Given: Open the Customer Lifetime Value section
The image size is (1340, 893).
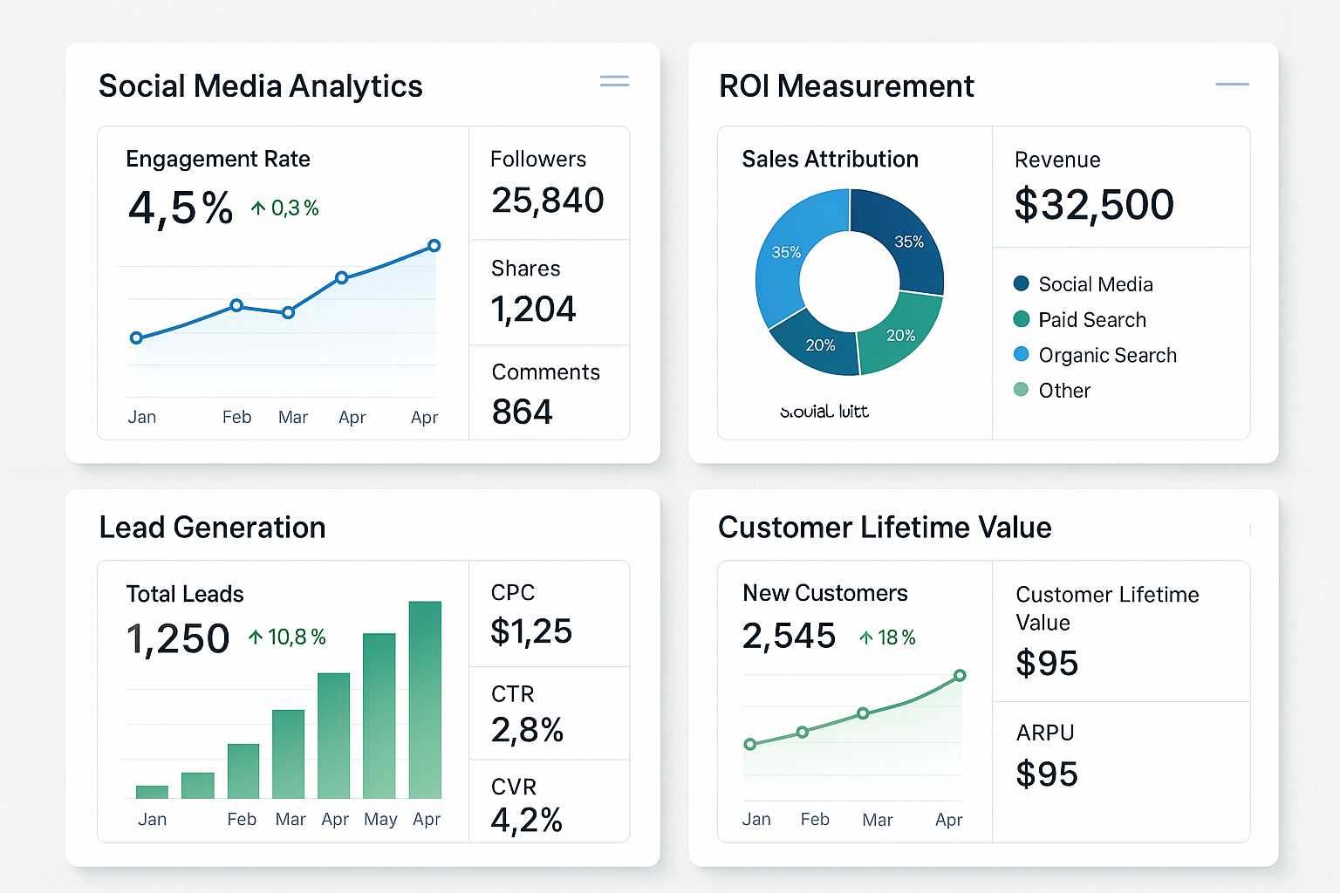Looking at the screenshot, I should 885,527.
